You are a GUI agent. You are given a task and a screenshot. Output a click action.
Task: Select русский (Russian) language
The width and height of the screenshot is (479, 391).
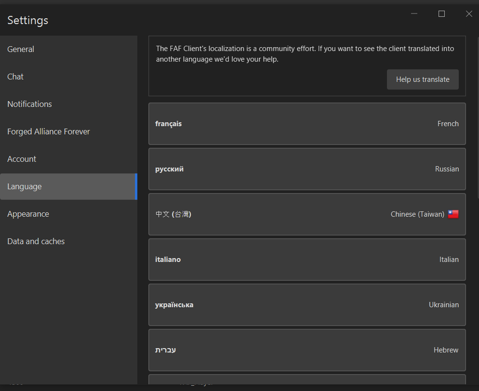[307, 169]
